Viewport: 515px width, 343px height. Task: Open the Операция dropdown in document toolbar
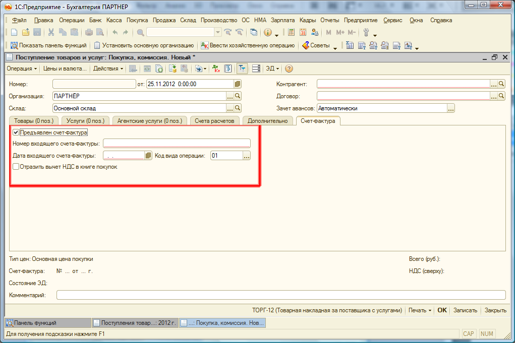[22, 68]
